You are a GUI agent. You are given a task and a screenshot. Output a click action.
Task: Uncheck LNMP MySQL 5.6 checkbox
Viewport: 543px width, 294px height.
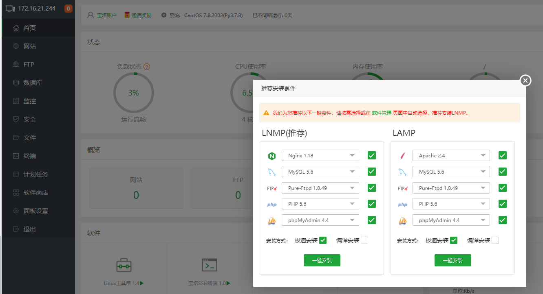tap(372, 172)
